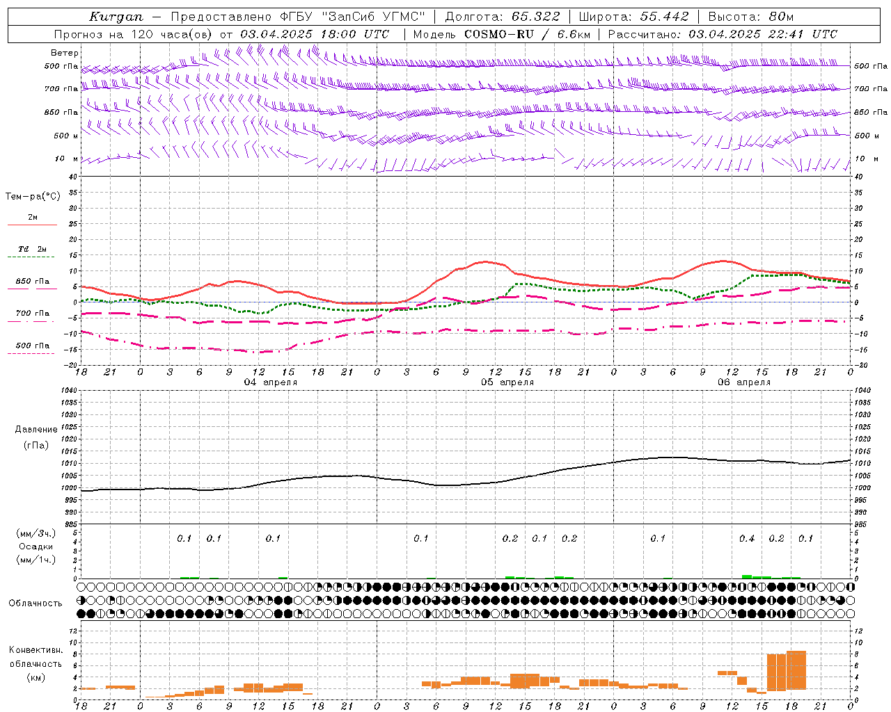Click the dashed line sample under "Td 2м" legend
The width and height of the screenshot is (891, 712).
(31, 257)
